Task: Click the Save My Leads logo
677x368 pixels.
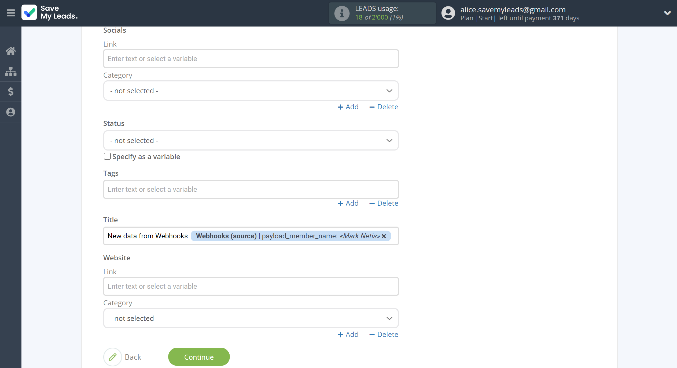Action: pyautogui.click(x=50, y=13)
